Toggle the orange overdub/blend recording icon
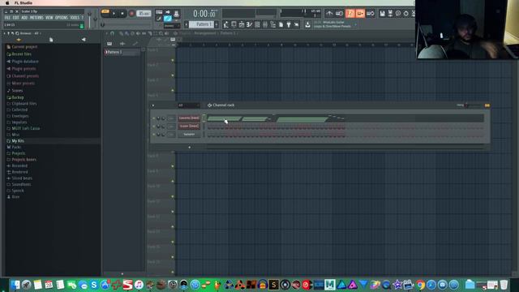519x292 pixels. tap(360, 14)
